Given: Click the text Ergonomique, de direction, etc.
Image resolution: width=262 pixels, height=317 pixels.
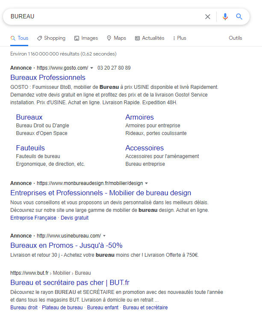Looking at the screenshot, I should tap(50, 164).
